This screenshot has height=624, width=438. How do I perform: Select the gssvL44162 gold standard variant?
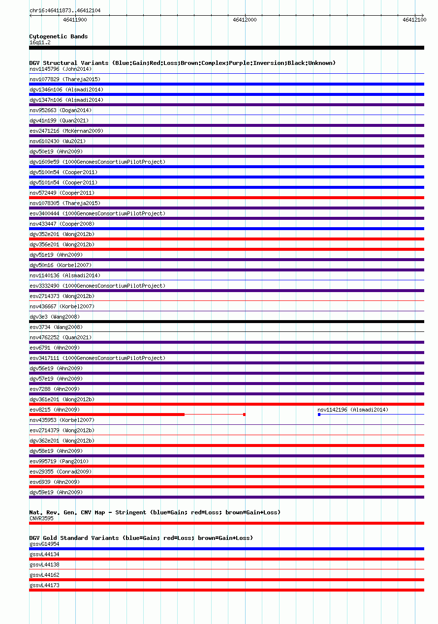tap(226, 580)
